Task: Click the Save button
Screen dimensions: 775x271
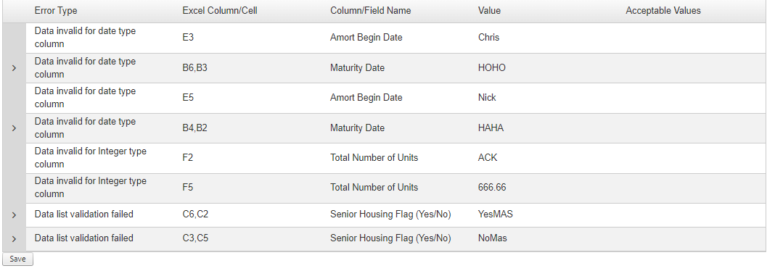Action: pos(18,259)
